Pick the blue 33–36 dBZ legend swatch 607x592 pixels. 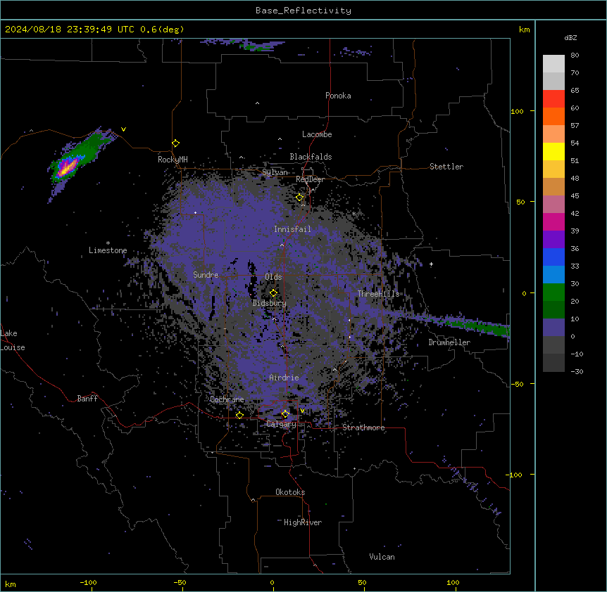pos(553,257)
